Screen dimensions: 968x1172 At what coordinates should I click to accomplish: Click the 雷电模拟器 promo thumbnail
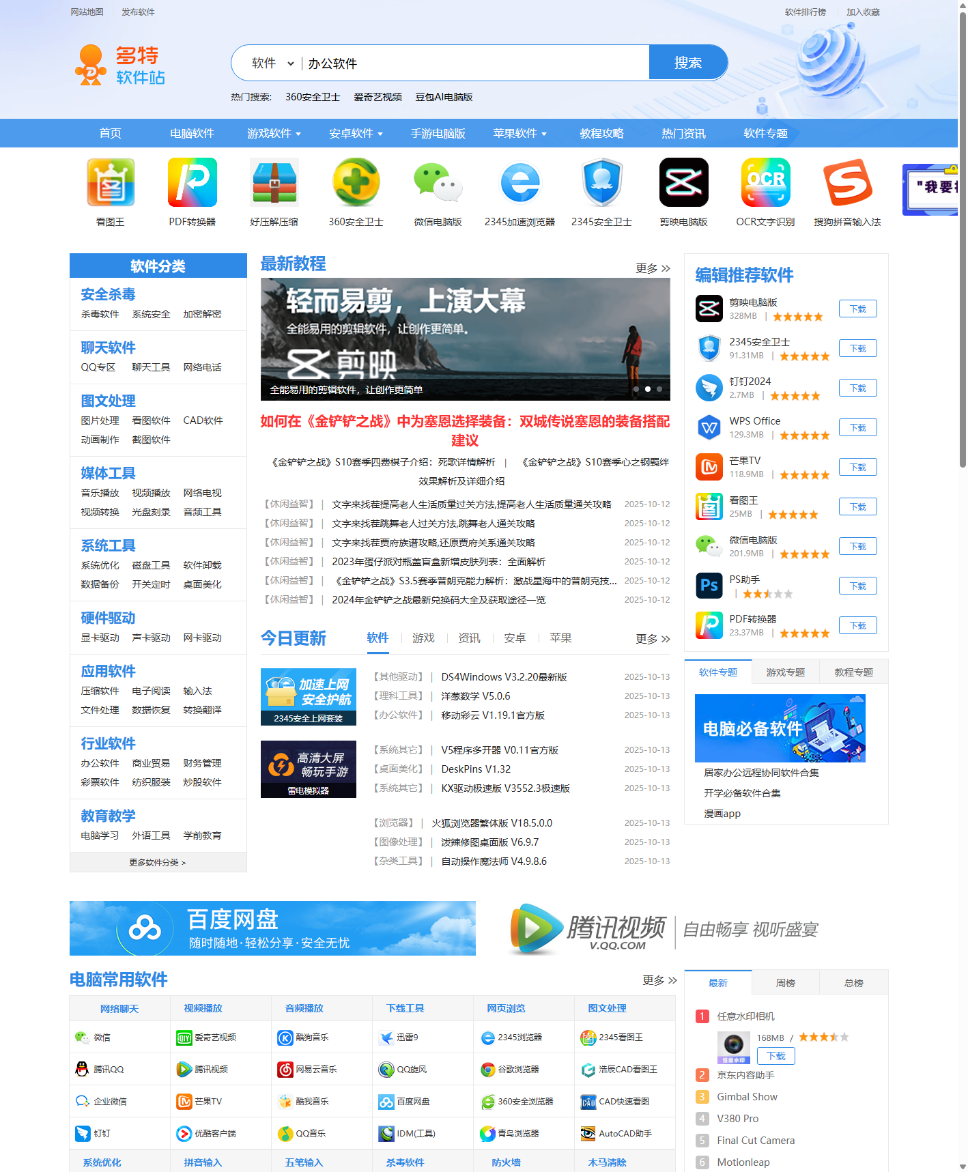coord(309,769)
